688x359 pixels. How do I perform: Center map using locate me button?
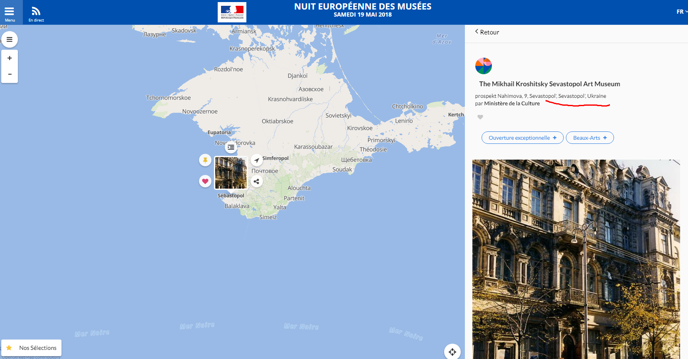point(452,352)
